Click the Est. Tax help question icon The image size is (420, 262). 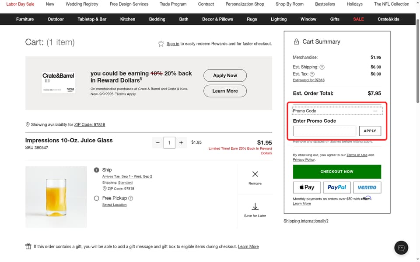pyautogui.click(x=312, y=74)
